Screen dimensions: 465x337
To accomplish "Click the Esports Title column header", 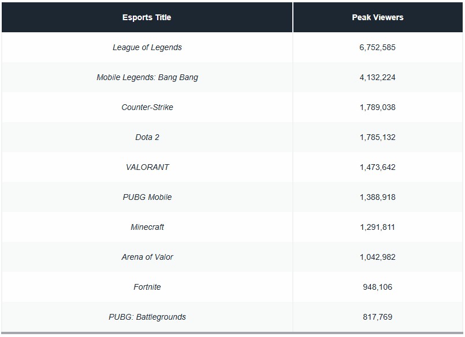I will [x=147, y=17].
